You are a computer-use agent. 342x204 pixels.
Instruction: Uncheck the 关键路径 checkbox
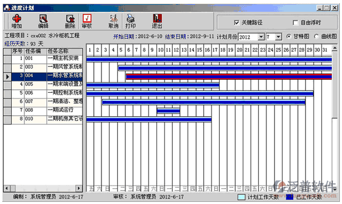(x=236, y=22)
